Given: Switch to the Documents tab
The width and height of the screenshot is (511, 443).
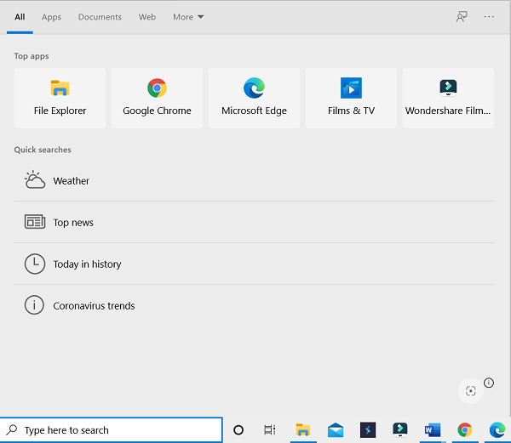Looking at the screenshot, I should [100, 17].
